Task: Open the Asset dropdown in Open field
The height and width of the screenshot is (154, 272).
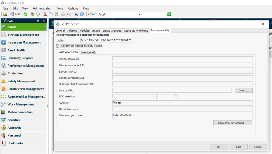Action: (139, 14)
